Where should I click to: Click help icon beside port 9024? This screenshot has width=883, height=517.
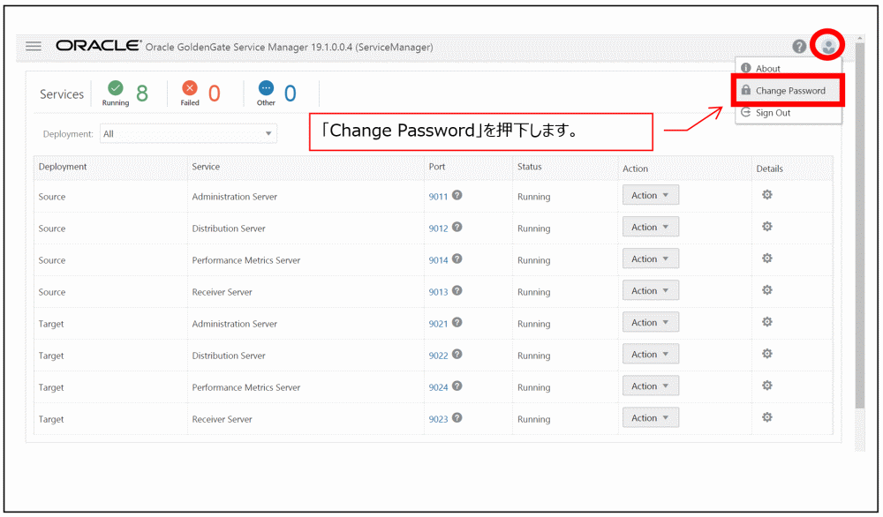tap(457, 386)
